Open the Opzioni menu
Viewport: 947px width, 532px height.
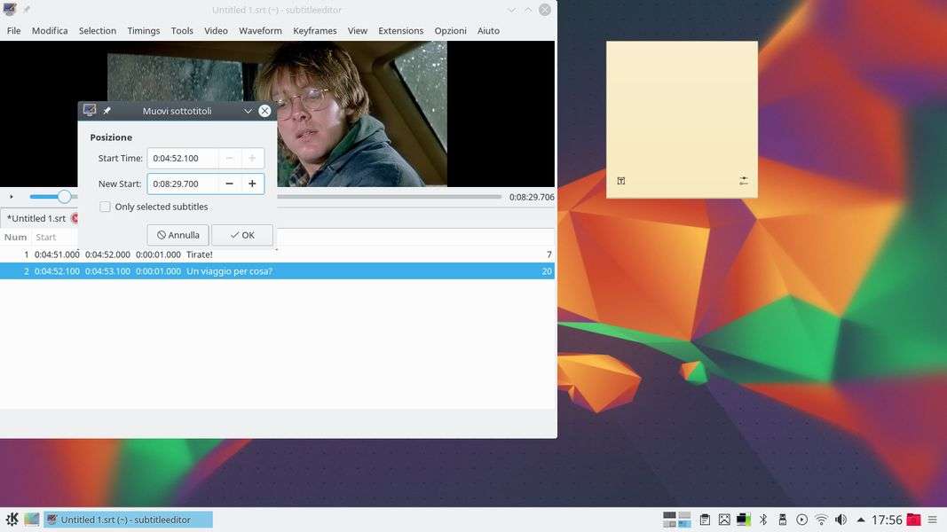450,31
